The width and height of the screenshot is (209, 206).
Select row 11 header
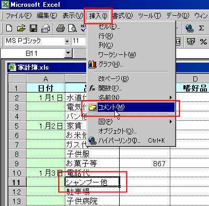point(17,182)
